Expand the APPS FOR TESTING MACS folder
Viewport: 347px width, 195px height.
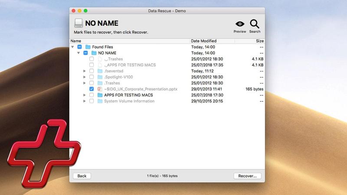[84, 95]
